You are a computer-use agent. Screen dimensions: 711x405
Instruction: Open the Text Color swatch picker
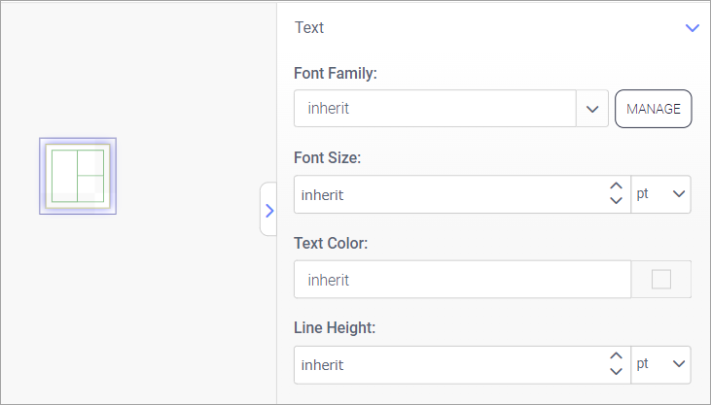tap(661, 280)
